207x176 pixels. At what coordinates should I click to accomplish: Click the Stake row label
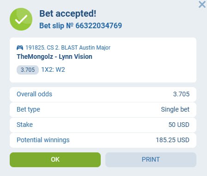[x=24, y=125]
